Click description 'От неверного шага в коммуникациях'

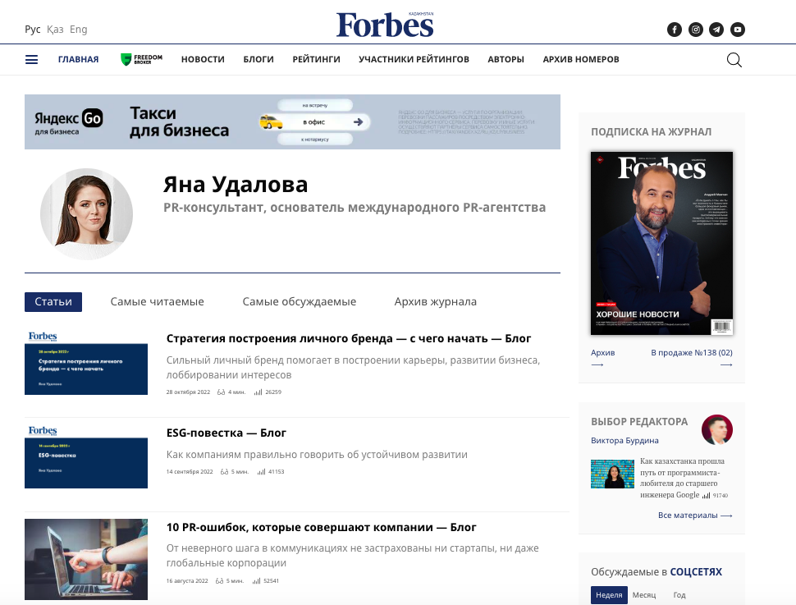pyautogui.click(x=353, y=555)
